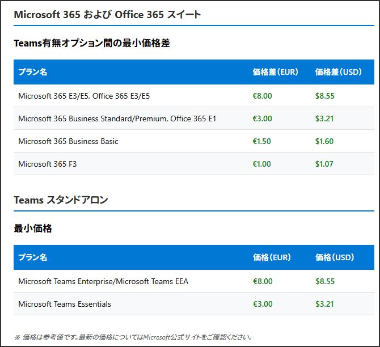The height and width of the screenshot is (347, 380).
Task: Select the Microsoft Teams Enterprise/EEA row
Action: [x=103, y=281]
